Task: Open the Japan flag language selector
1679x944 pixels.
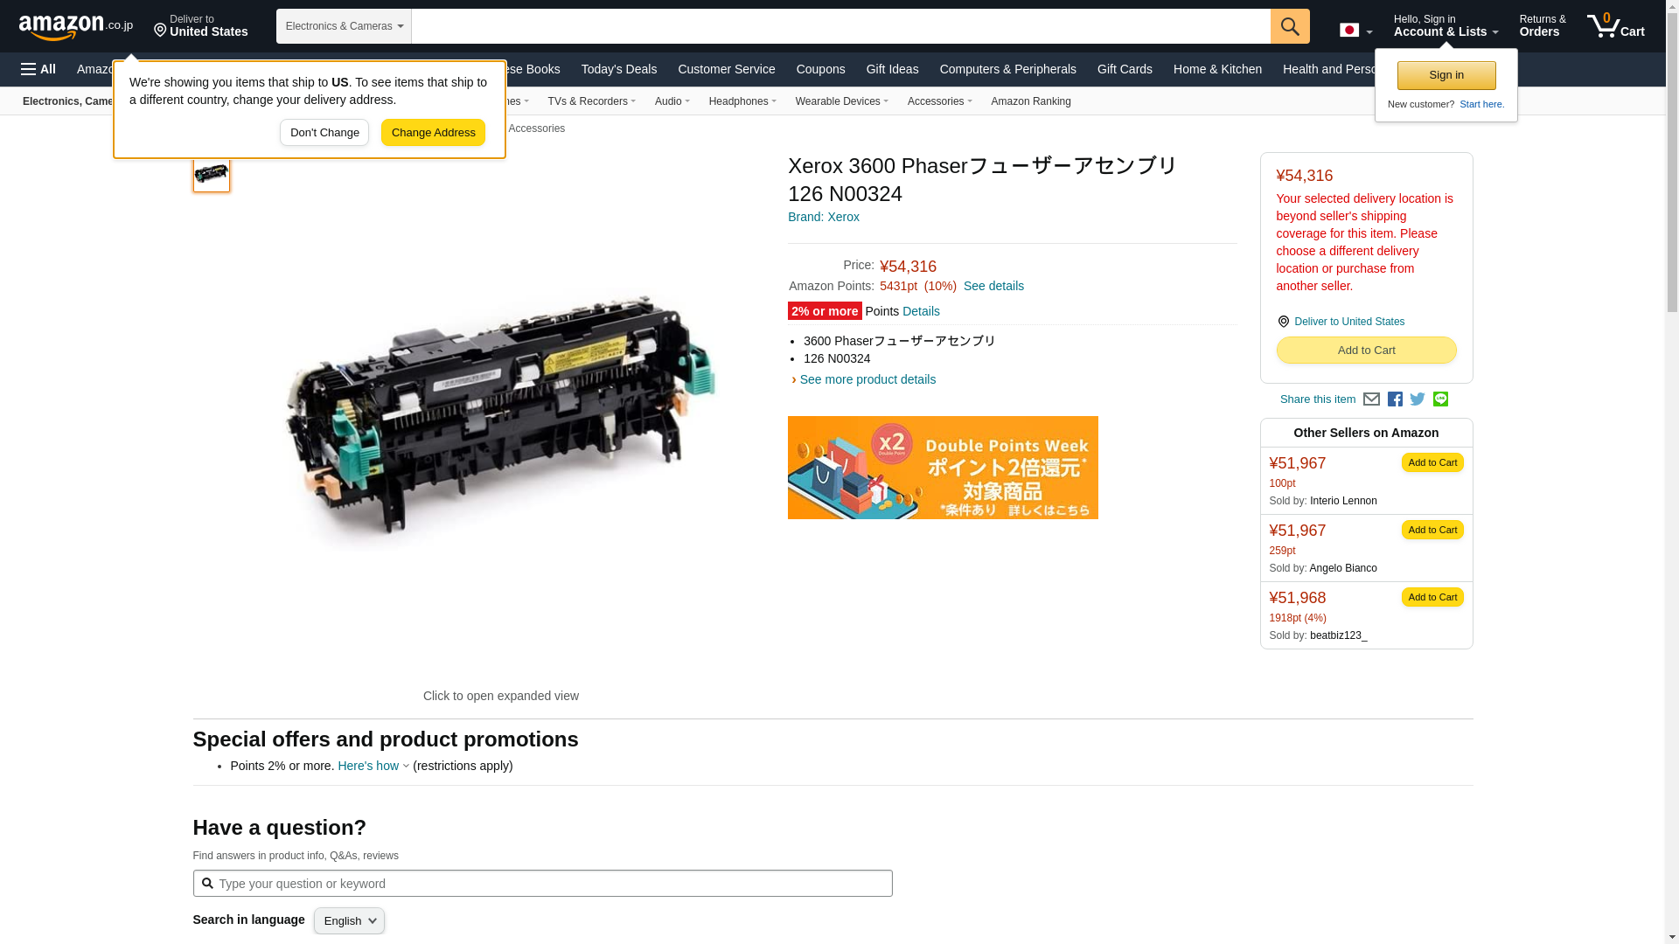Action: click(x=1355, y=30)
